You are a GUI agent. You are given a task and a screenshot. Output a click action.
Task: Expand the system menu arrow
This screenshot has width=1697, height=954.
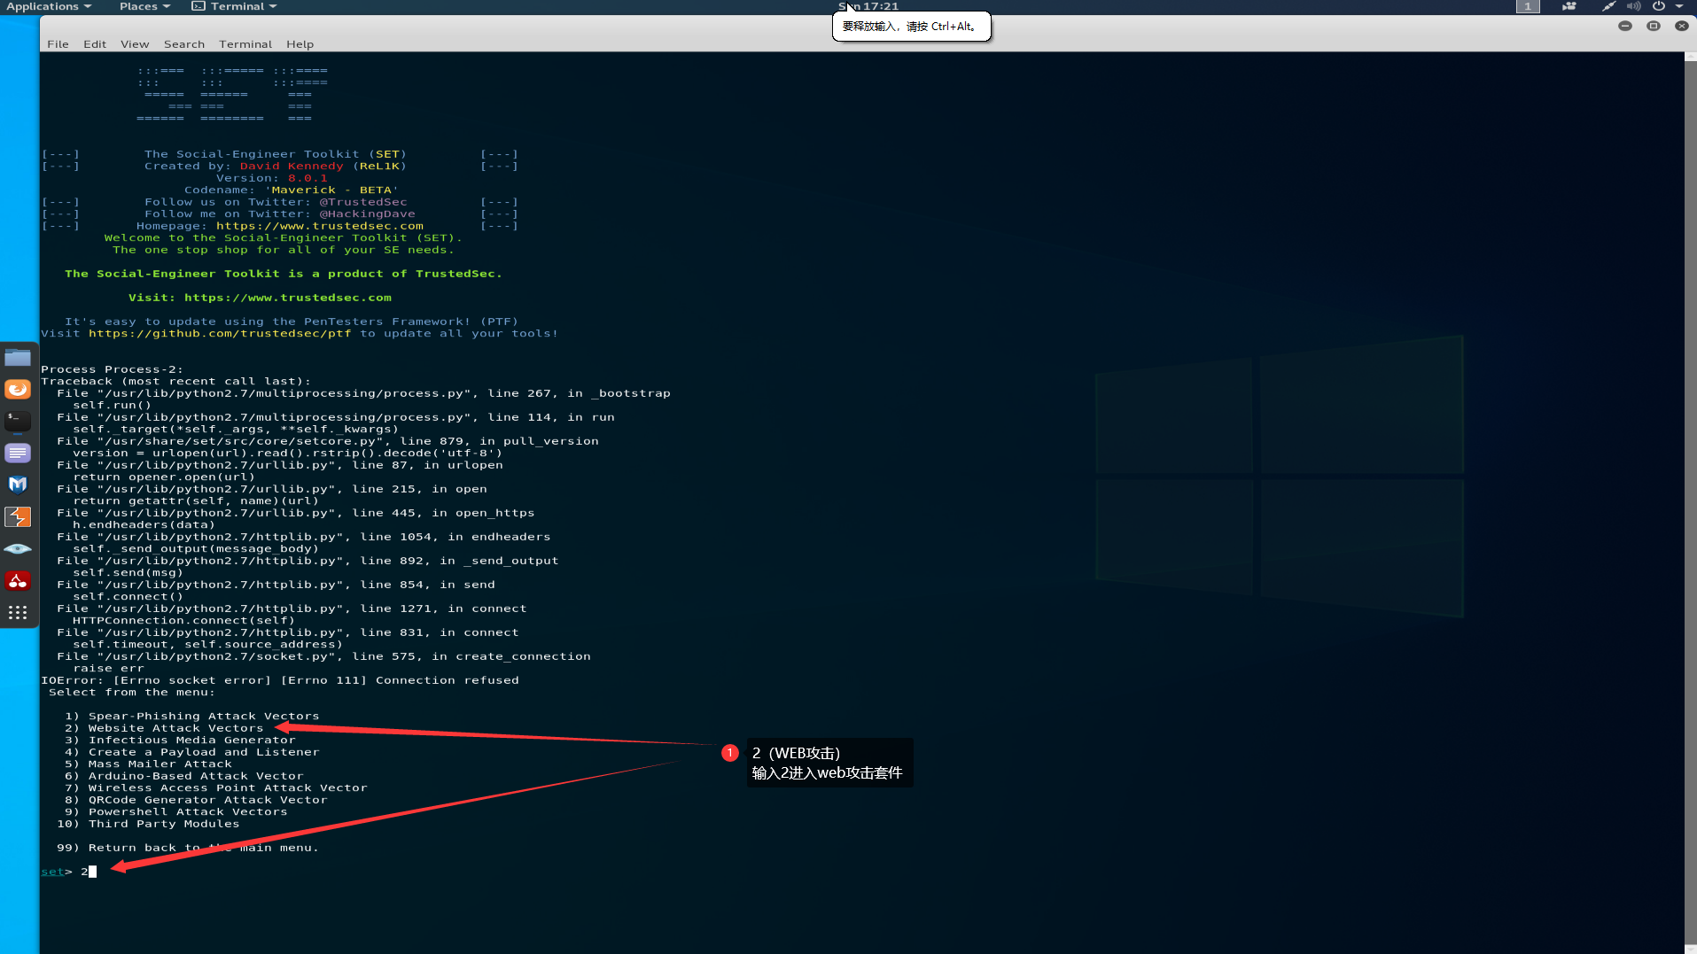coord(1679,6)
